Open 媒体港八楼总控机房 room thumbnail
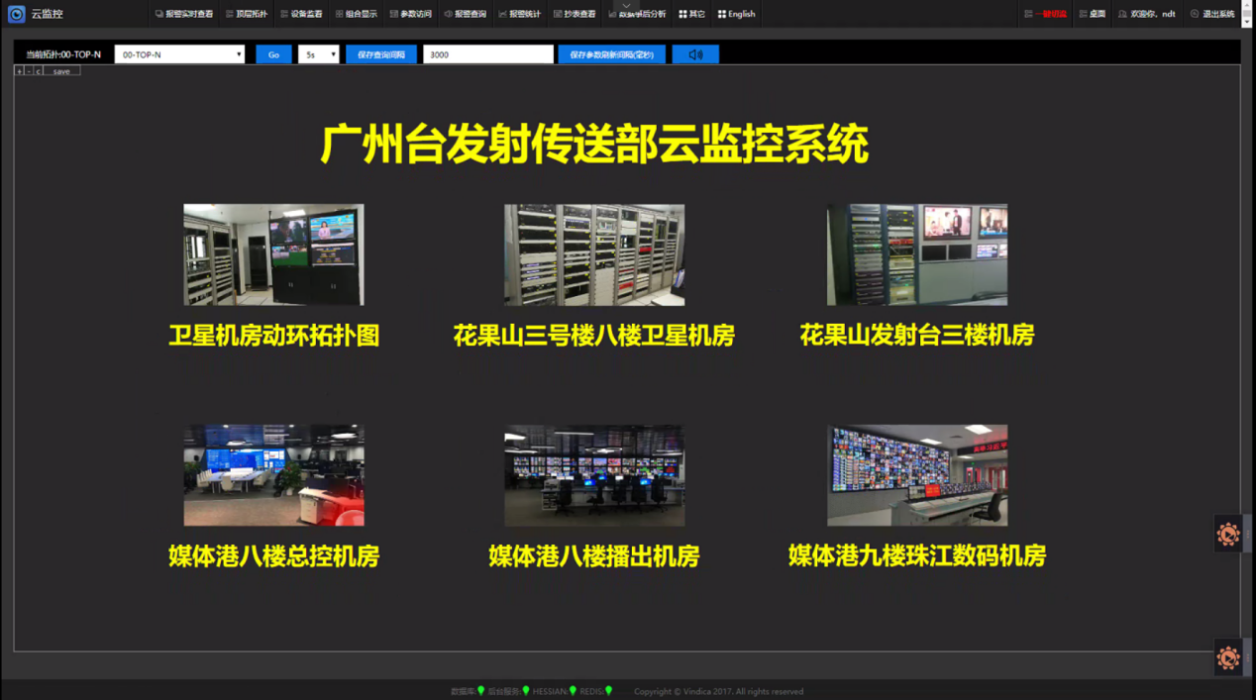The image size is (1256, 700). tap(273, 475)
